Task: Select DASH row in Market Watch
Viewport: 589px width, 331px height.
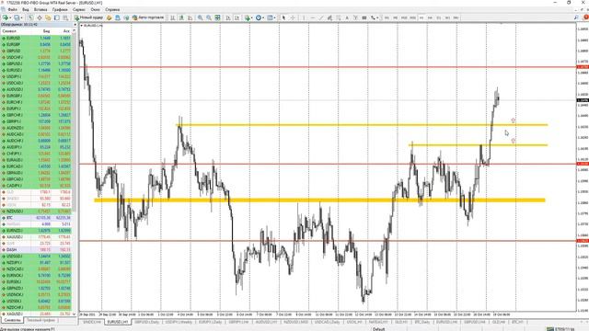Action: (x=37, y=249)
